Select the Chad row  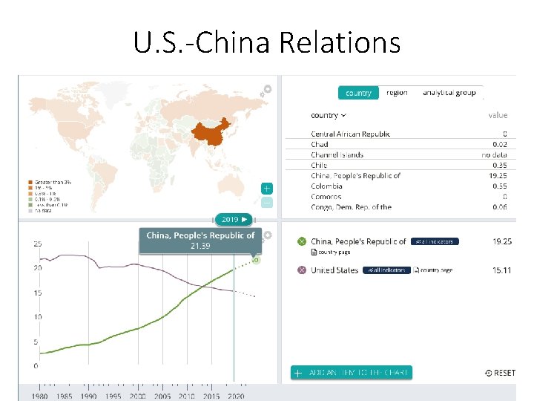click(400, 144)
